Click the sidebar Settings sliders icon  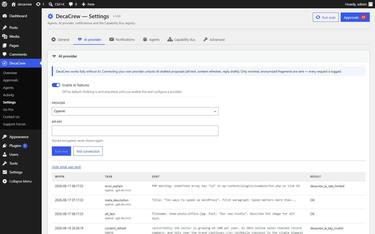point(5,172)
